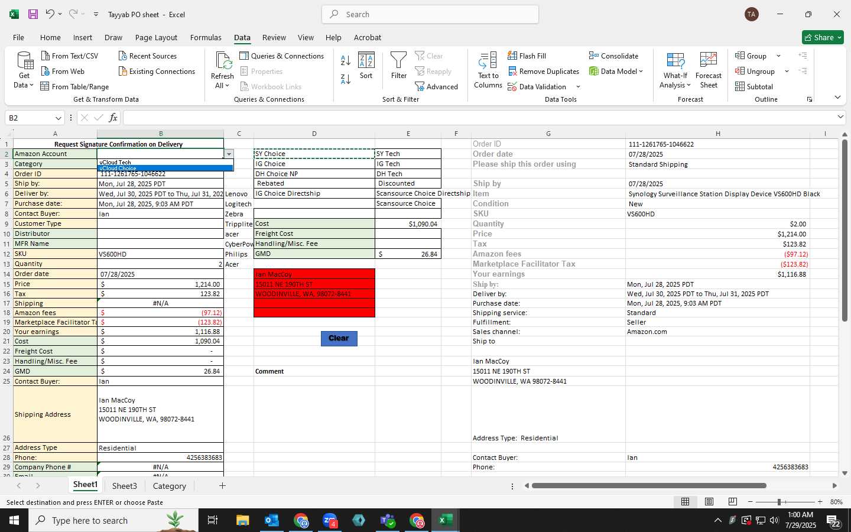The height and width of the screenshot is (532, 851).
Task: Collapse the ribbon chevron
Action: 837,98
